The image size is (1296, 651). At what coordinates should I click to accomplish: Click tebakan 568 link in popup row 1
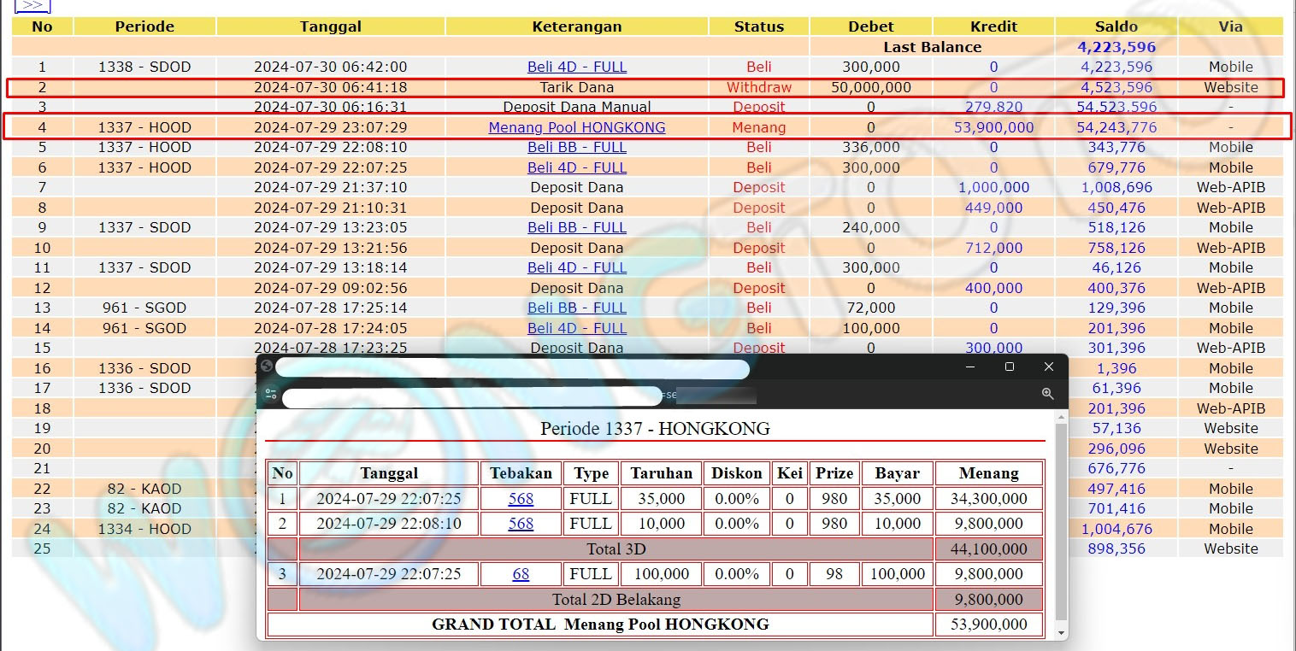(521, 499)
